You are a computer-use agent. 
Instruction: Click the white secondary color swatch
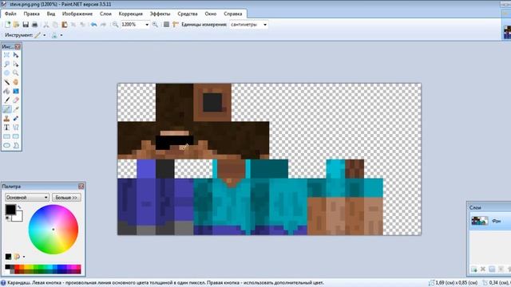pyautogui.click(x=18, y=218)
